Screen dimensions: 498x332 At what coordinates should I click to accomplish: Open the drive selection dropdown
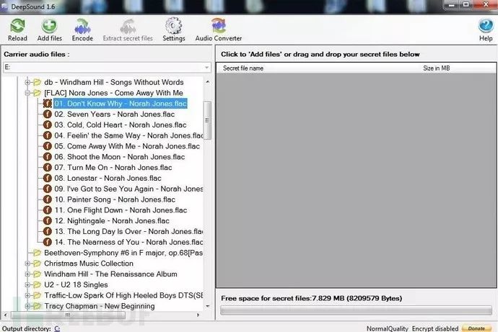tap(206, 67)
